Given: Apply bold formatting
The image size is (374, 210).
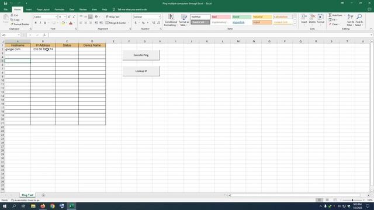Looking at the screenshot, I should click(36, 23).
